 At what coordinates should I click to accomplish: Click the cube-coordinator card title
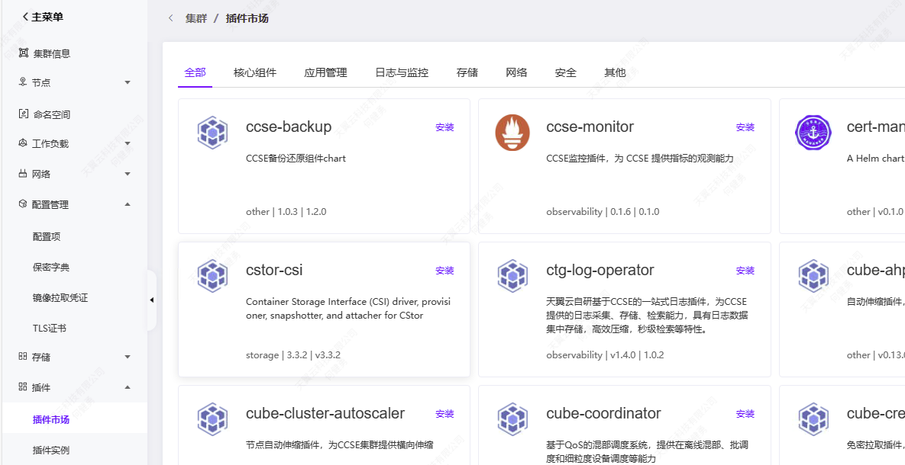pyautogui.click(x=604, y=413)
